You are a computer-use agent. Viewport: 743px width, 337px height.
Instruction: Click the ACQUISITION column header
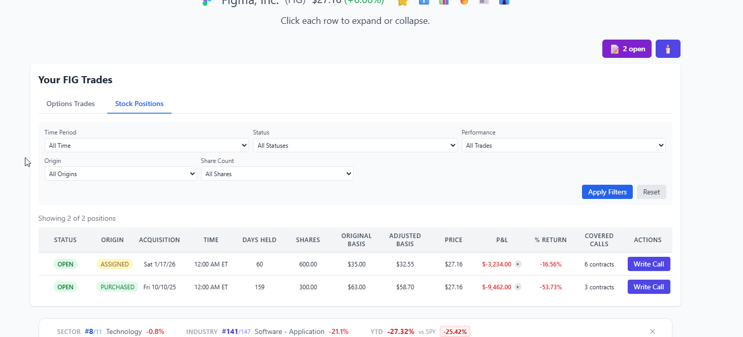tap(159, 240)
